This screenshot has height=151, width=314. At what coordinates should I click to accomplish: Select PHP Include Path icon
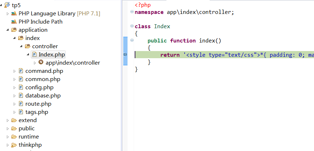[14, 22]
